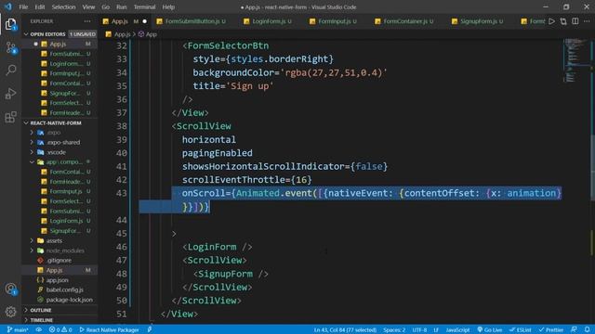Image resolution: width=595 pixels, height=334 pixels.
Task: Open babel.config.js in file tree
Action: tap(64, 289)
